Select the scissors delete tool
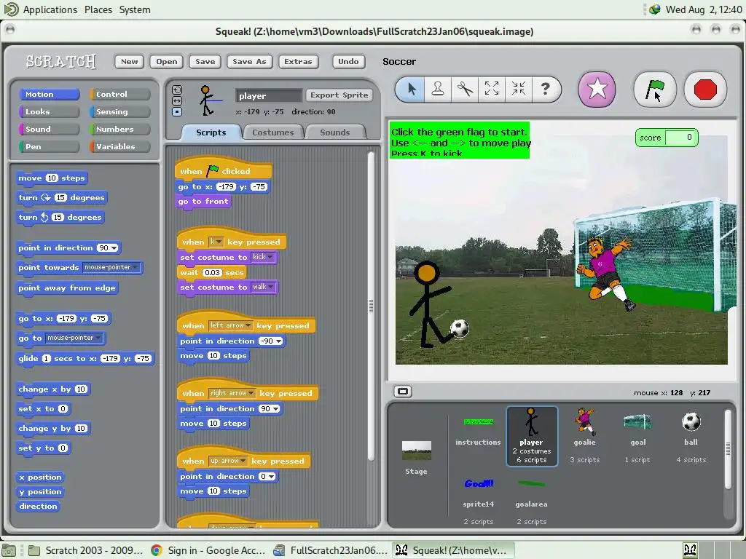The image size is (746, 559). (x=465, y=89)
